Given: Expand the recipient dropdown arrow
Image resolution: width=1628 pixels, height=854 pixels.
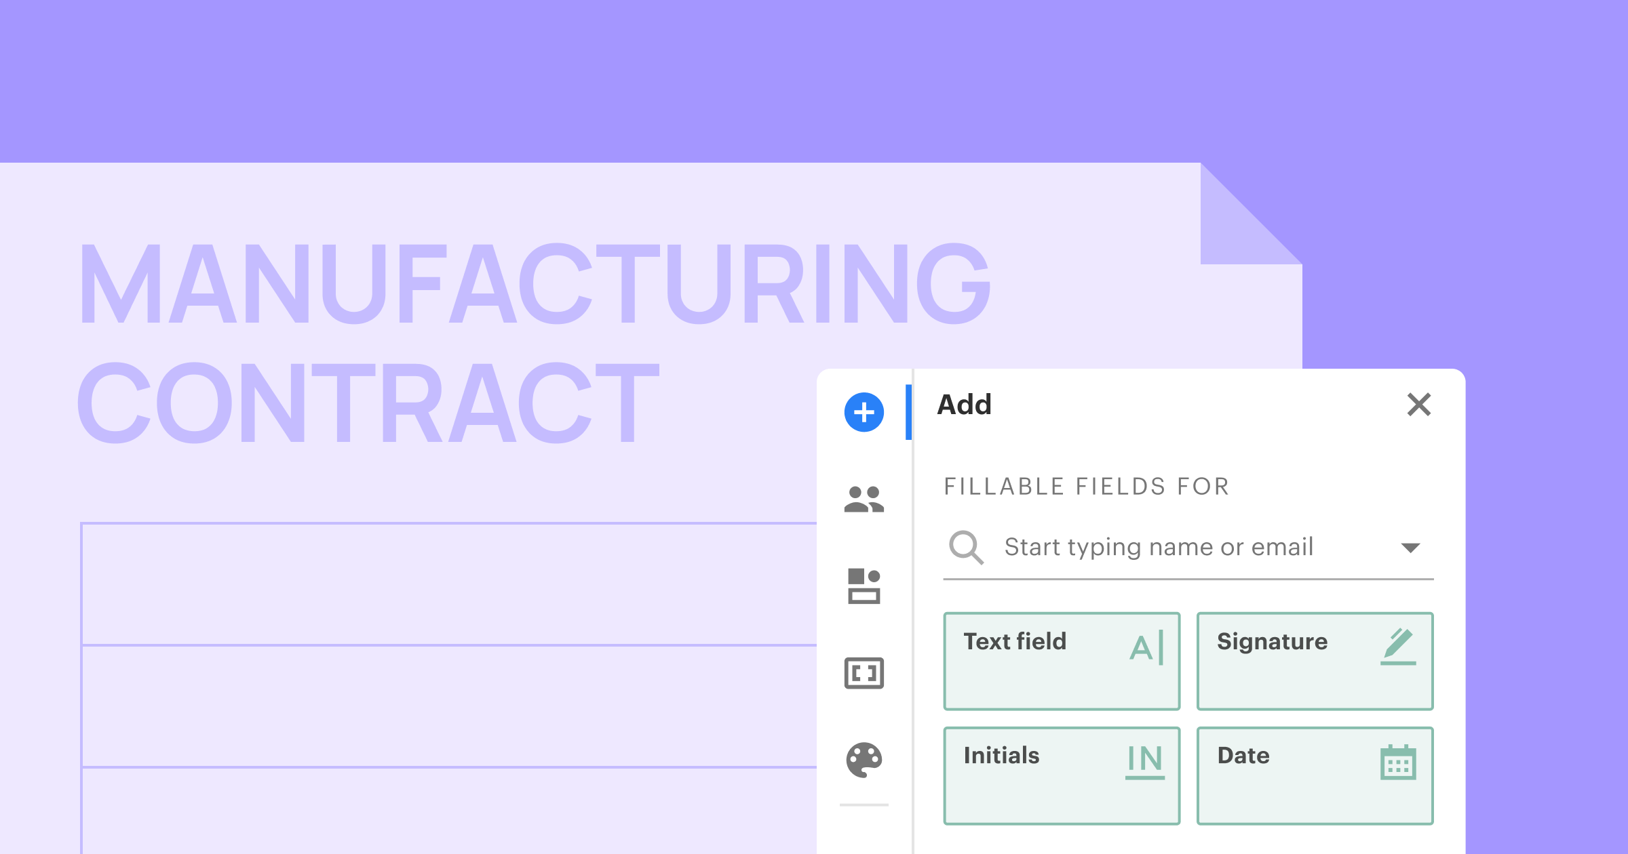Looking at the screenshot, I should click(x=1410, y=548).
